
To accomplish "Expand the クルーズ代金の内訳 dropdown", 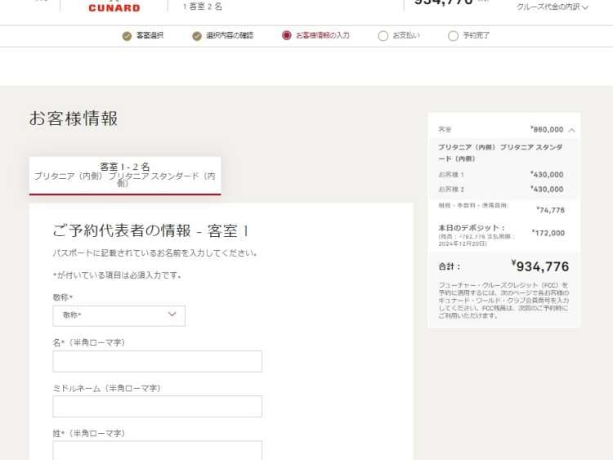I will (552, 7).
